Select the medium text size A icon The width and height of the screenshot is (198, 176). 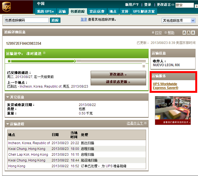click(x=189, y=33)
